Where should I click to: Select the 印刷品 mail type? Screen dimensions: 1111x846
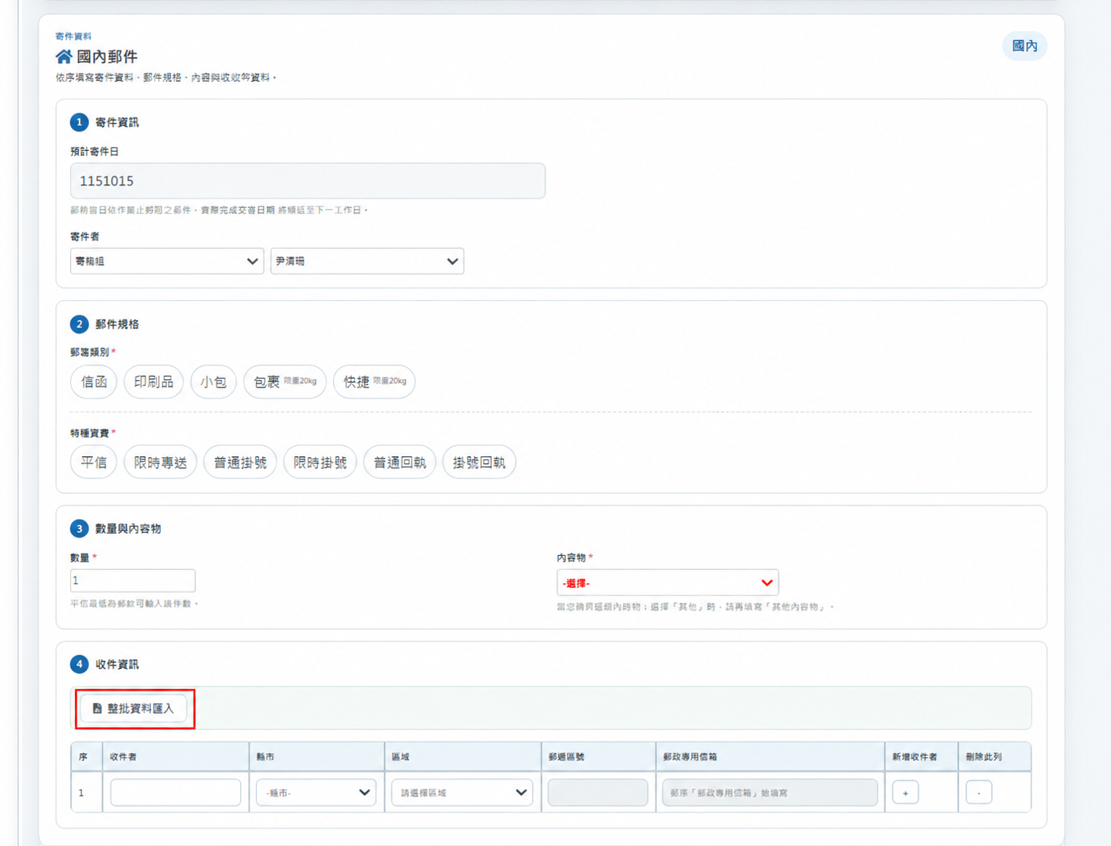point(153,382)
